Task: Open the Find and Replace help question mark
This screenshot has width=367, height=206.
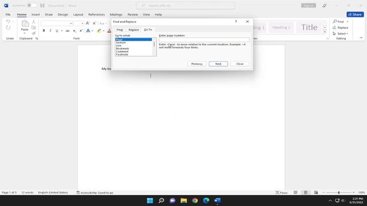Action: 236,22
